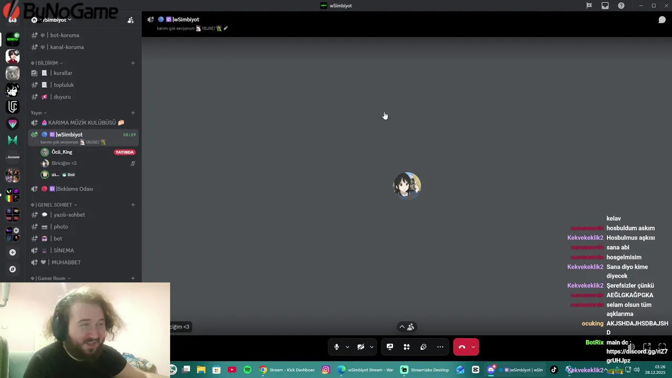Open the kurallar rules channel
This screenshot has height=378, width=672.
click(x=83, y=73)
